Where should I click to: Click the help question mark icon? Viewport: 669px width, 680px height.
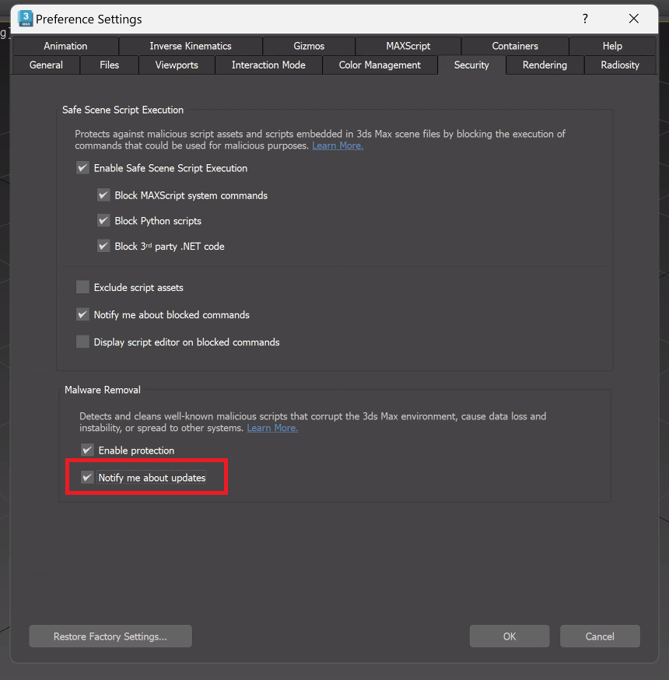pos(585,19)
